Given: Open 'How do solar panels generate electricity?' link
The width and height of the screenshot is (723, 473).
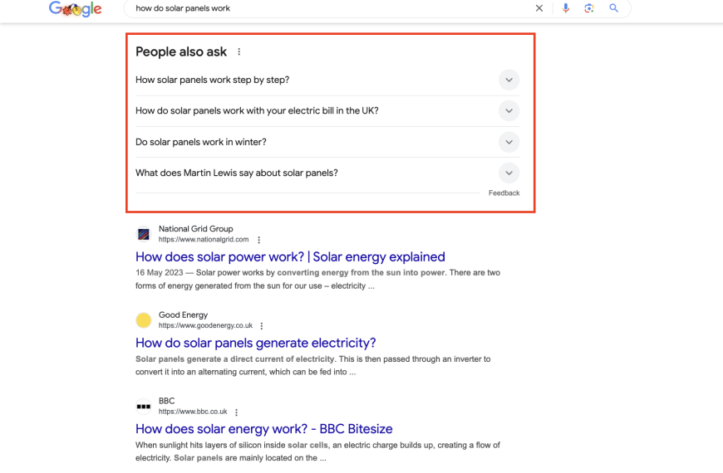Looking at the screenshot, I should (x=255, y=343).
